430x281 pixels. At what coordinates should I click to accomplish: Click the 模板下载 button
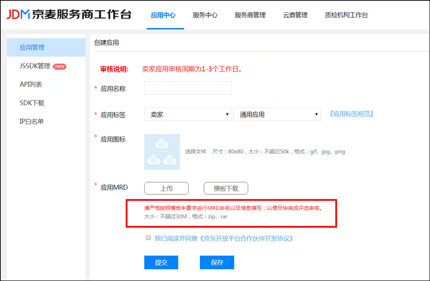click(x=226, y=188)
